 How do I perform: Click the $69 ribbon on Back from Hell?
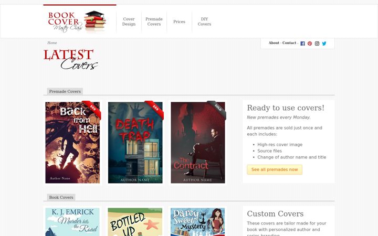tap(92, 109)
